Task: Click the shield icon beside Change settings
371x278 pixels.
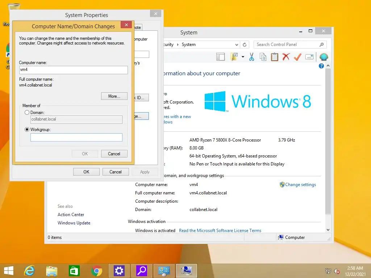Action: (282, 185)
